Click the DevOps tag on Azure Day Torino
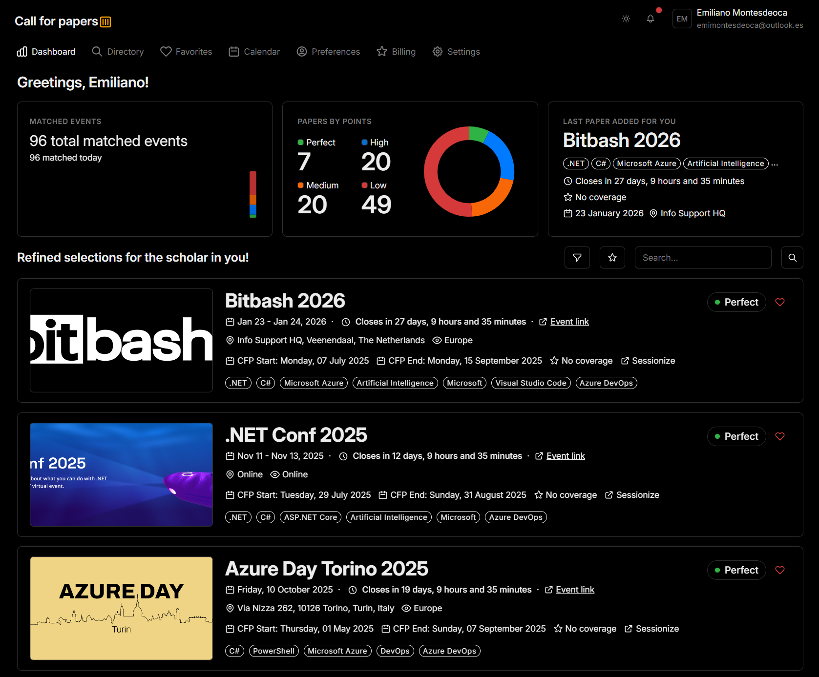819x677 pixels. click(395, 651)
